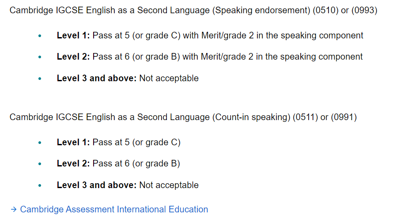Click the arrow icon before Cambridge Assessment link

14,209
